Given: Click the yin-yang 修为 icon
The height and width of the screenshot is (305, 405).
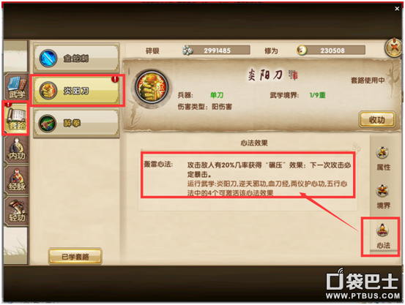Looking at the screenshot, I should pos(302,50).
